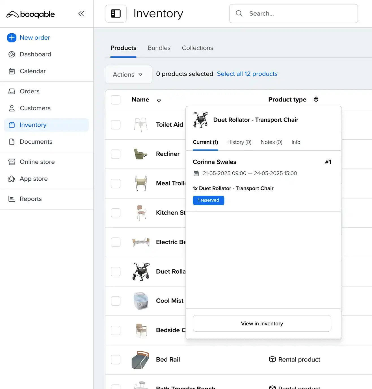Open Dashboard via its gauge icon

(x=12, y=54)
